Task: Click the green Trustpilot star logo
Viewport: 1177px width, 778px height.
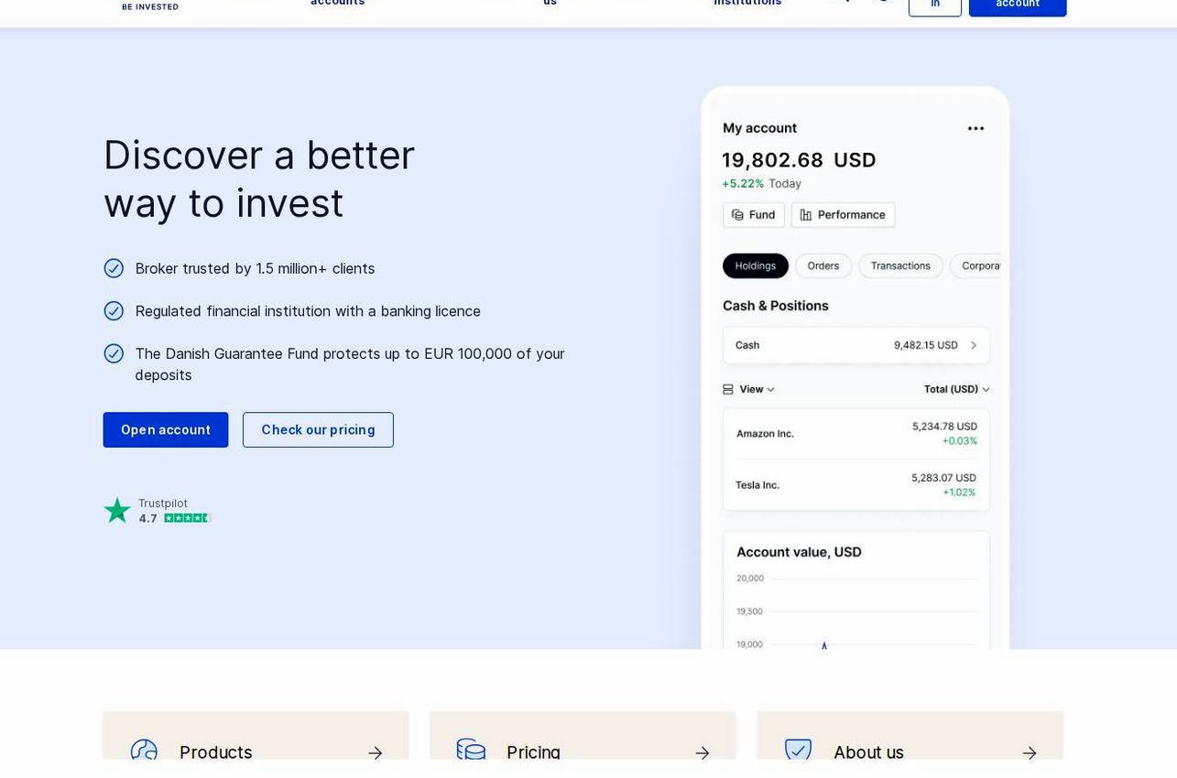Action: click(x=117, y=510)
